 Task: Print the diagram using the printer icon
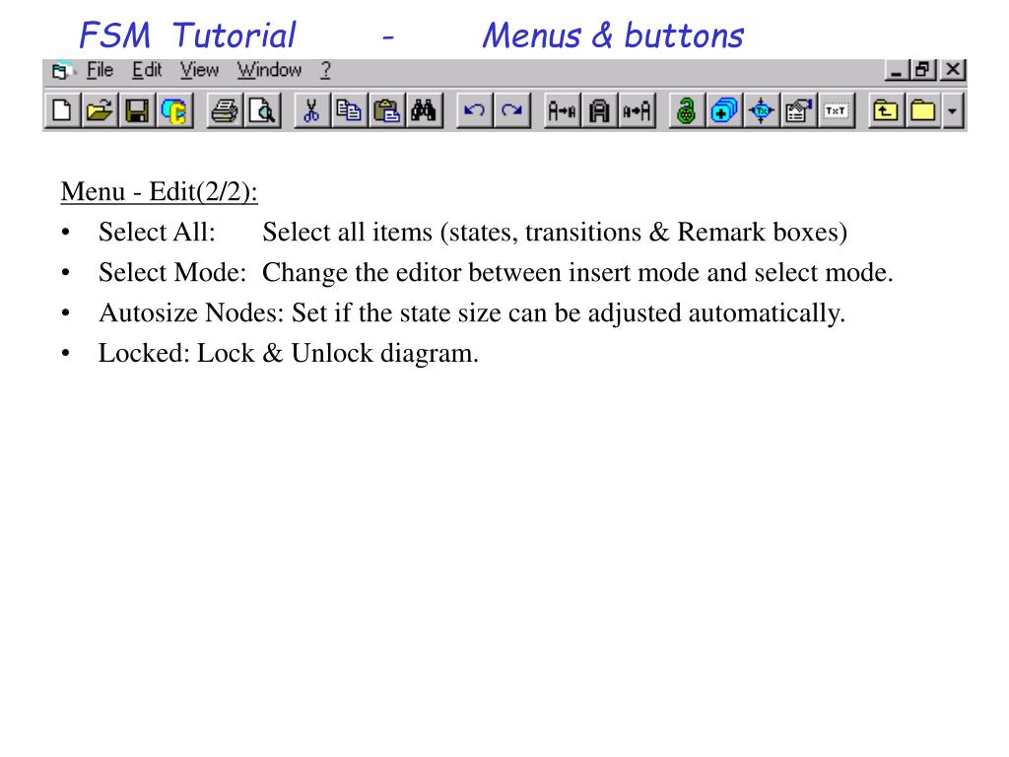coord(225,111)
